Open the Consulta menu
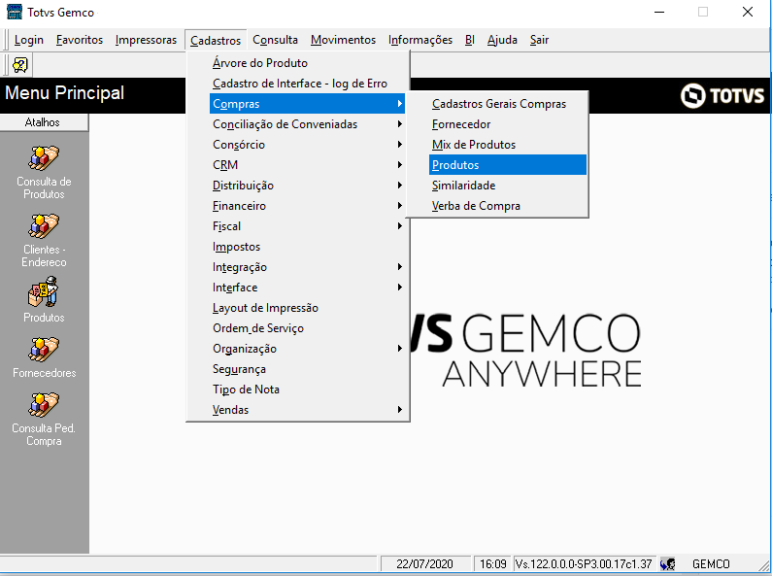Screen dimensions: 772x576 (x=275, y=40)
